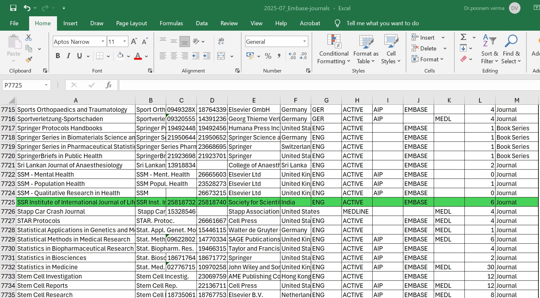
Task: Click the Save icon in title bar
Action: (x=13, y=8)
